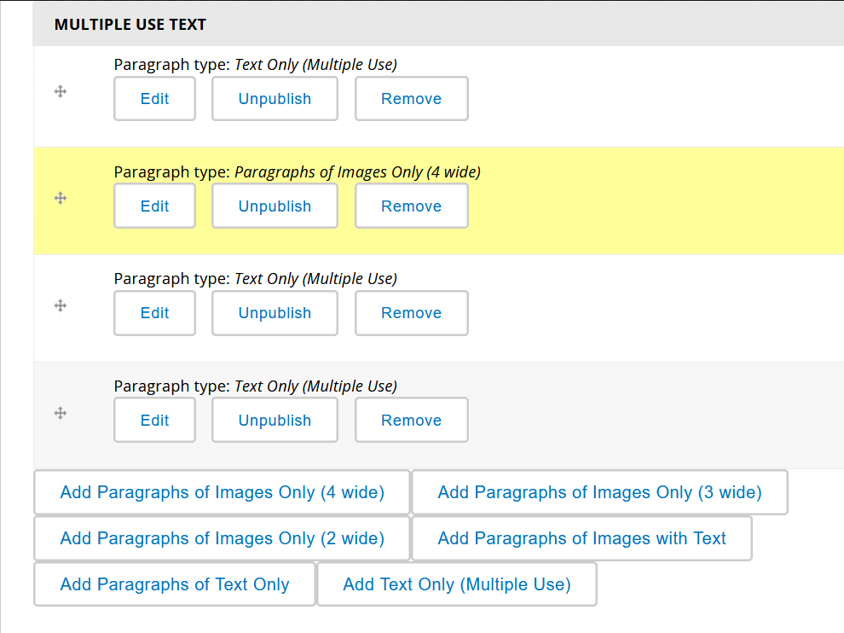Click the drag handle on third paragraph row
Viewport: 844px width, 633px height.
click(60, 305)
